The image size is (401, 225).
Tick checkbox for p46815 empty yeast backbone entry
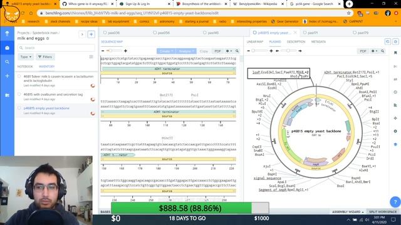19,108
